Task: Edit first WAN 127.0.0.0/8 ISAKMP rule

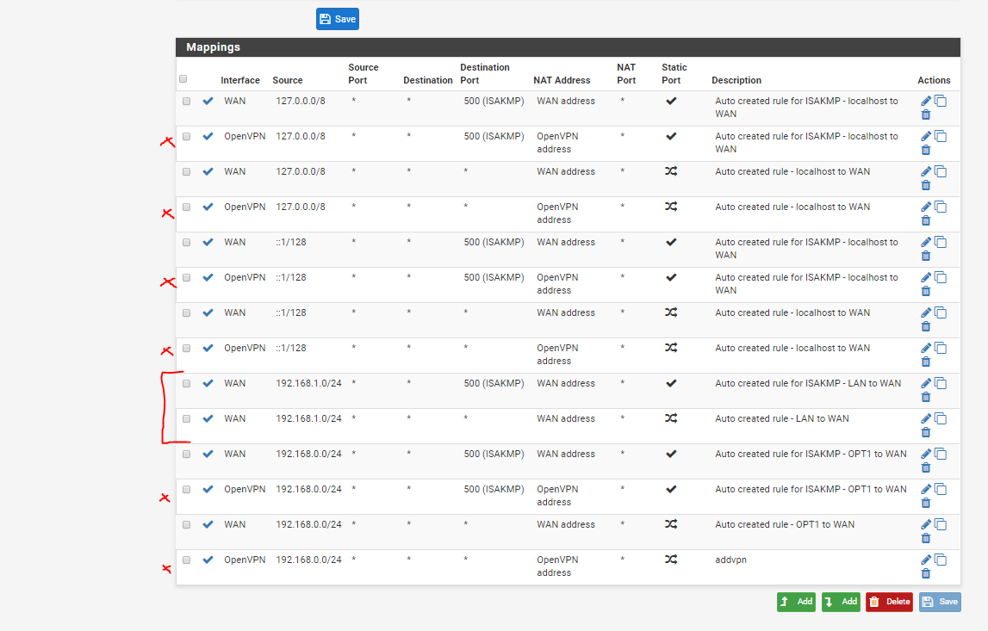Action: click(x=926, y=101)
